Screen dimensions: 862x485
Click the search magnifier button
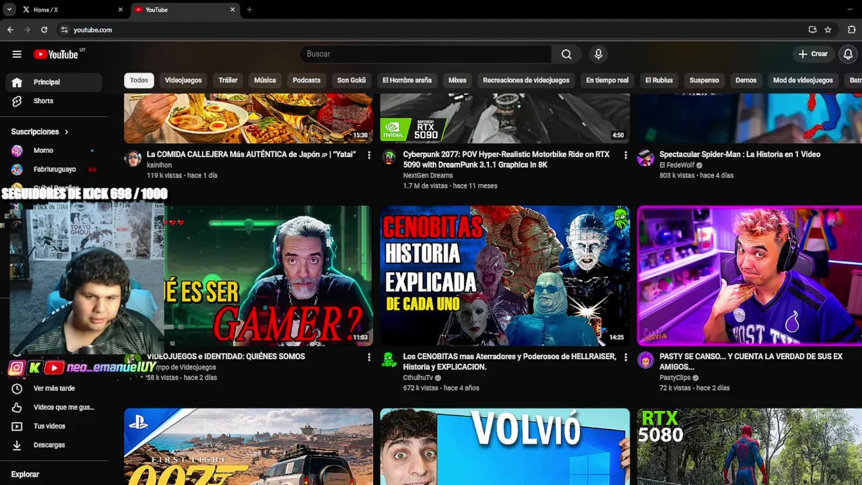click(566, 55)
